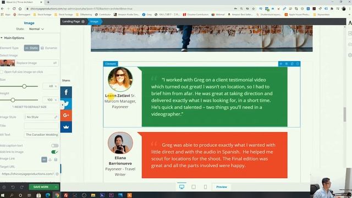The image size is (352, 198).
Task: Toggle Add link to image switch
Action: (54, 152)
